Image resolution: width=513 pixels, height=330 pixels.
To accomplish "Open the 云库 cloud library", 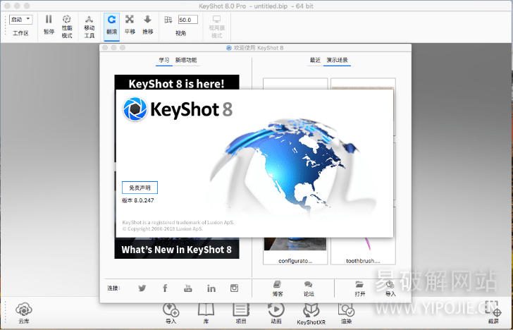I will (23, 313).
